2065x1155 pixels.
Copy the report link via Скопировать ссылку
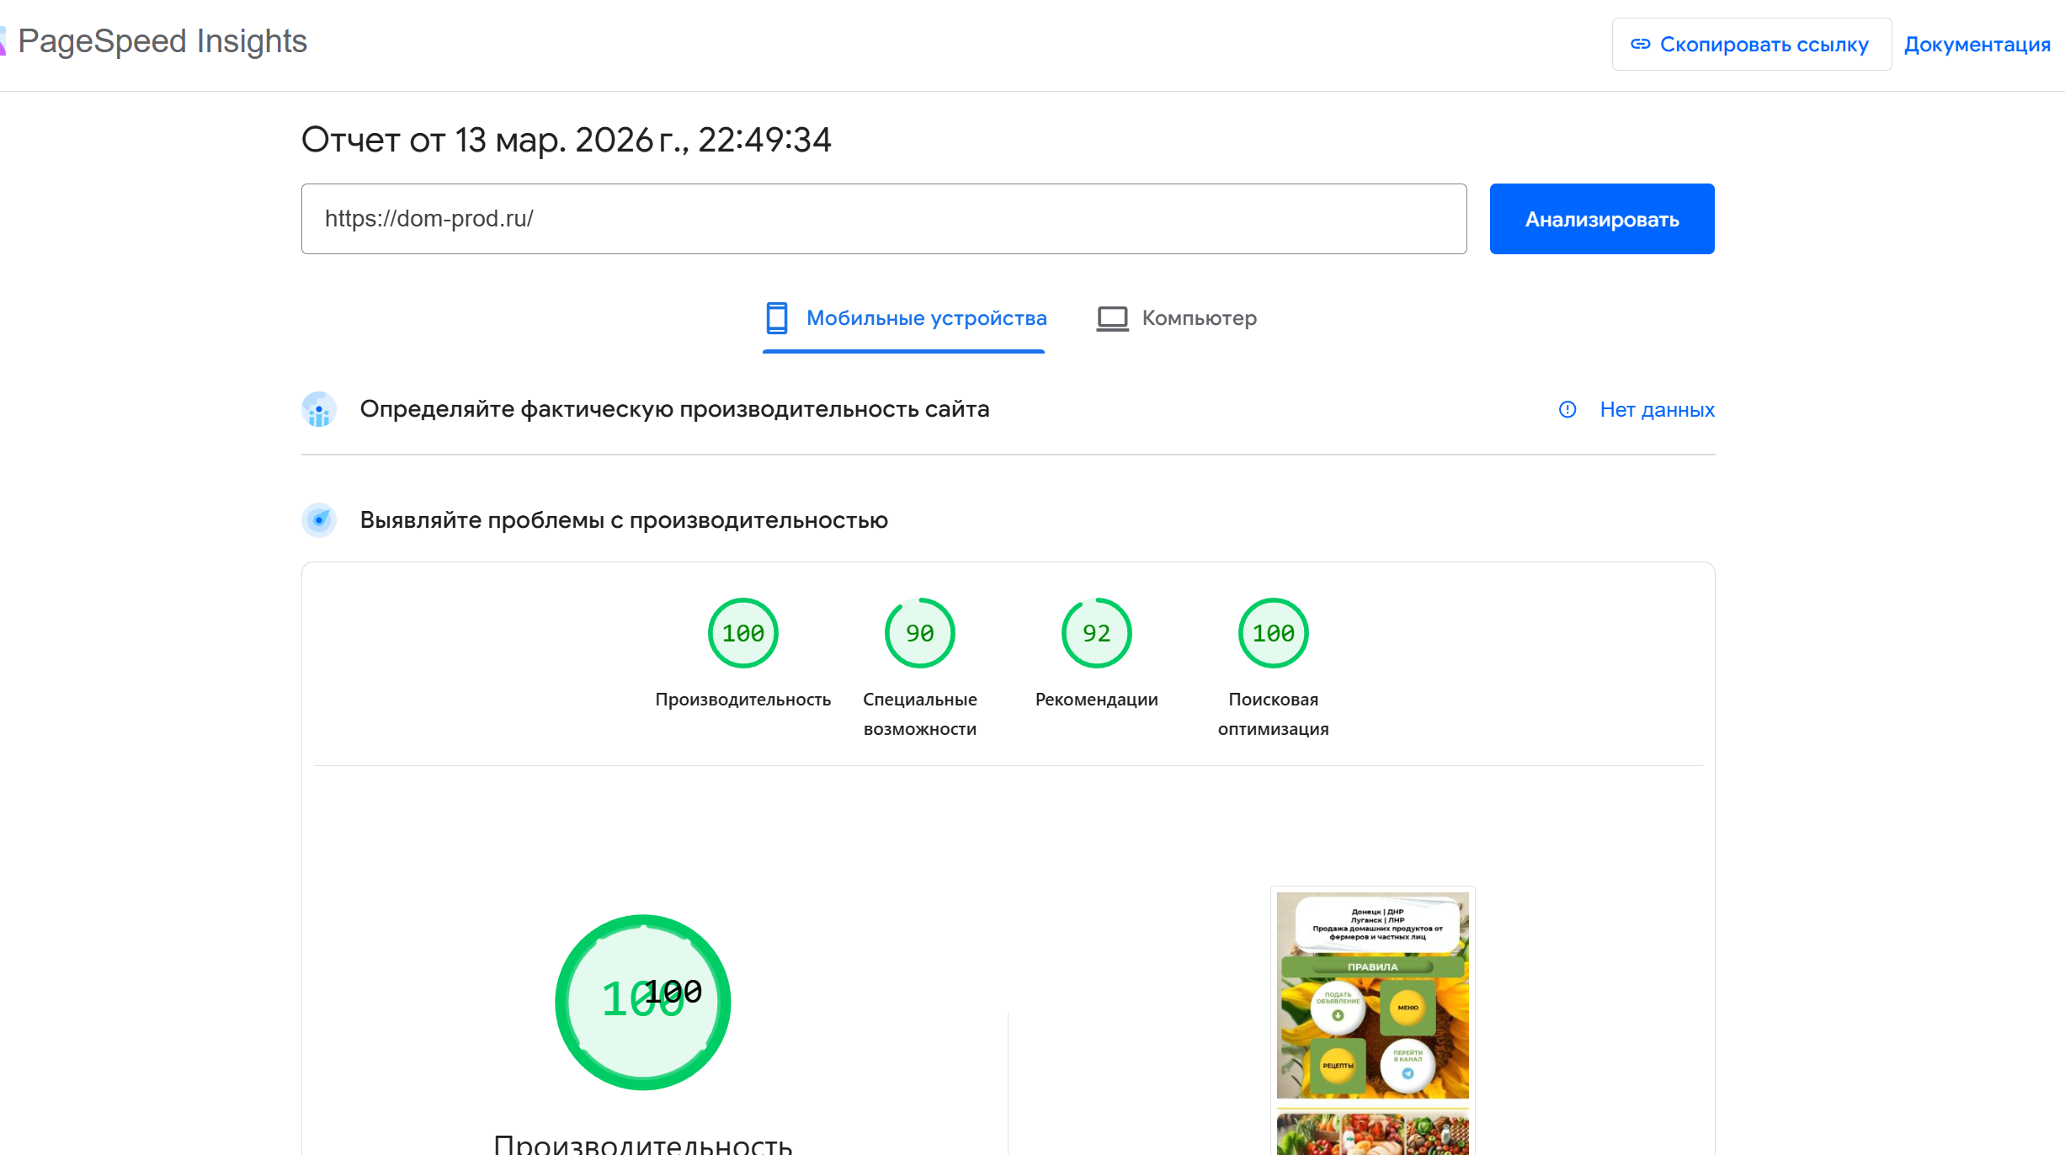[x=1751, y=45]
